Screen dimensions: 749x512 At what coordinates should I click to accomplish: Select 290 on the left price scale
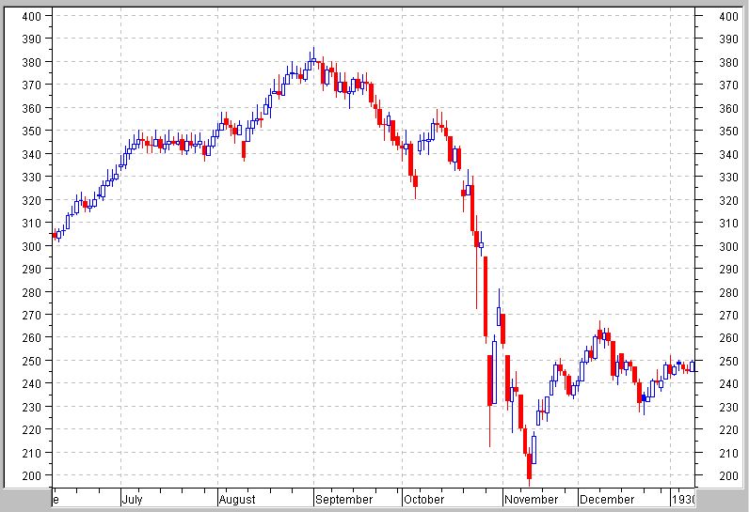point(32,269)
